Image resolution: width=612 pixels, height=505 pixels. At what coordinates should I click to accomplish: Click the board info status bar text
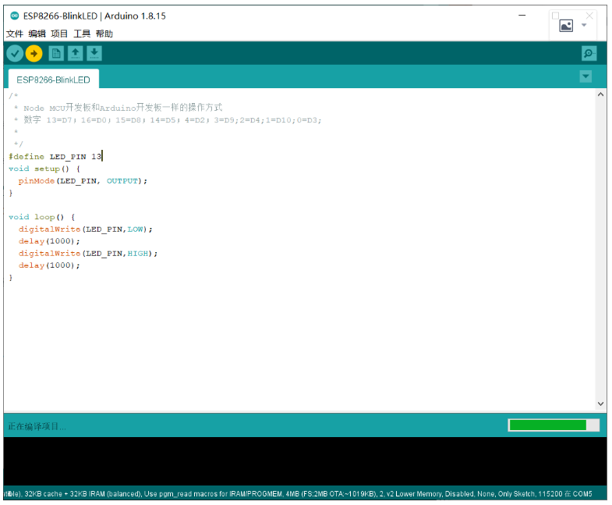click(297, 493)
